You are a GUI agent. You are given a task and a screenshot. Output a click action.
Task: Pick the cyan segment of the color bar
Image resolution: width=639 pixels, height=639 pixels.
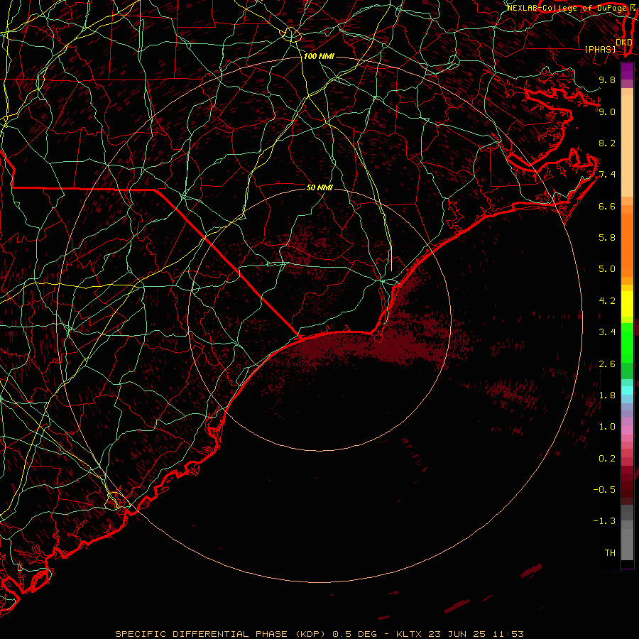pos(627,390)
